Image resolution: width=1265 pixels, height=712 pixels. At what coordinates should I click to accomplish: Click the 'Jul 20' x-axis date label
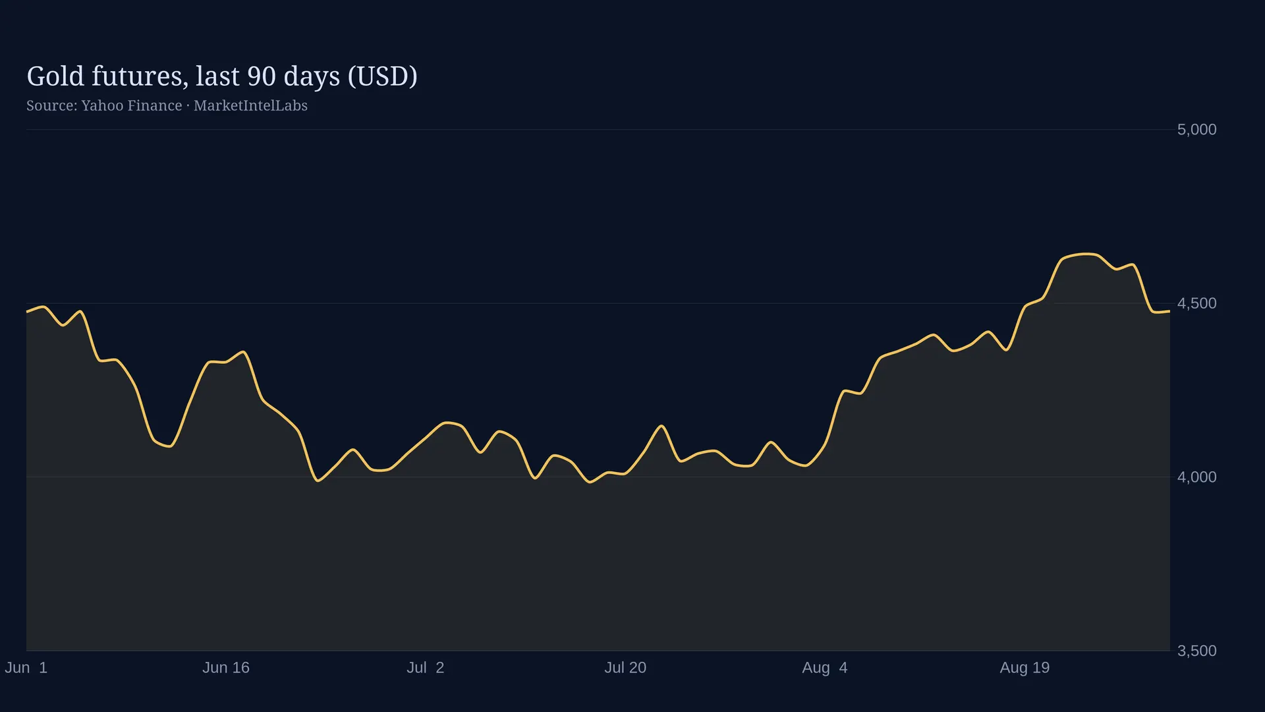coord(625,668)
